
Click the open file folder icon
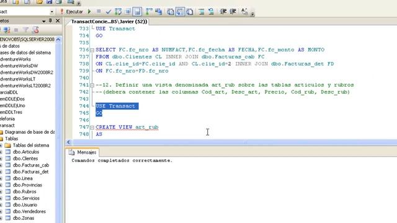[39, 2]
